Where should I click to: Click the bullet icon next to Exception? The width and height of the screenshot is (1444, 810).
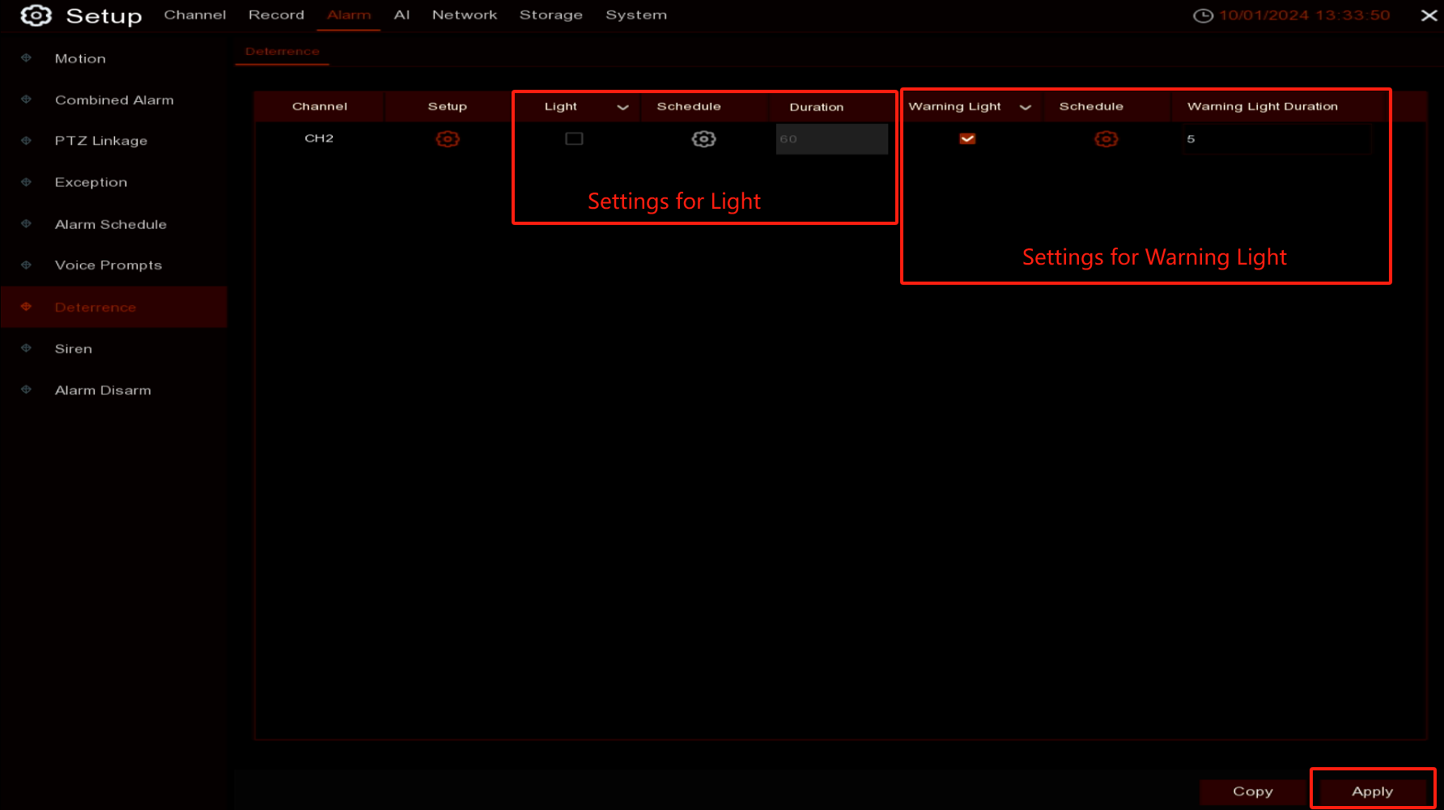tap(26, 182)
